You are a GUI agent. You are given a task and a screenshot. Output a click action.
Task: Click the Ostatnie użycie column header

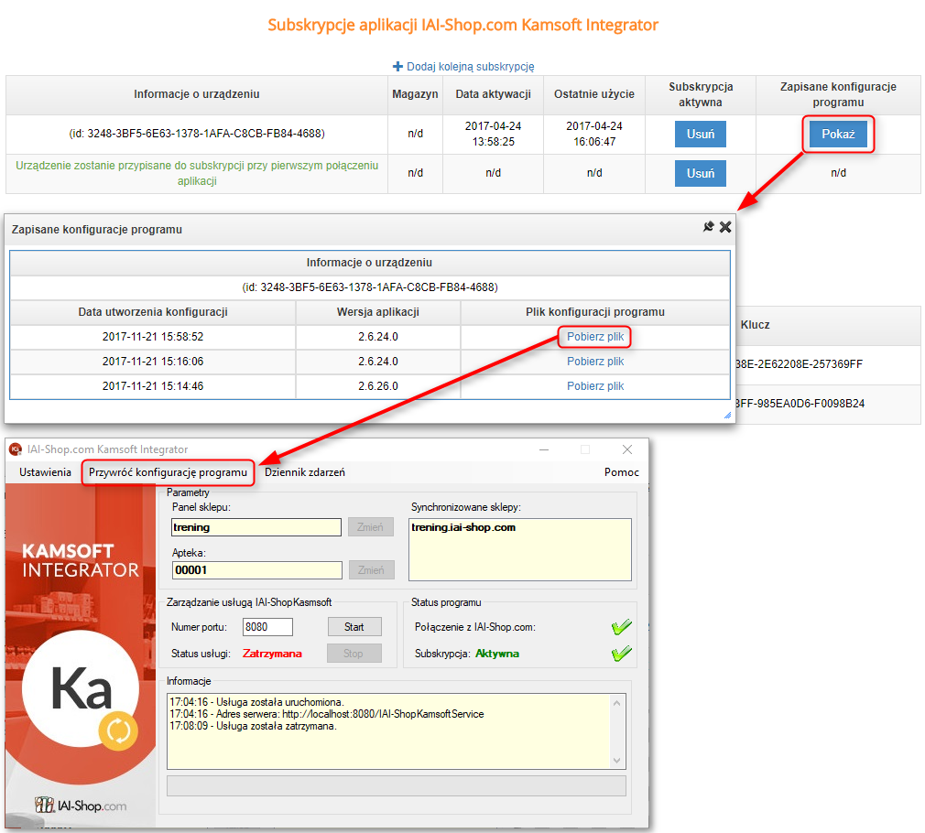[x=594, y=94]
